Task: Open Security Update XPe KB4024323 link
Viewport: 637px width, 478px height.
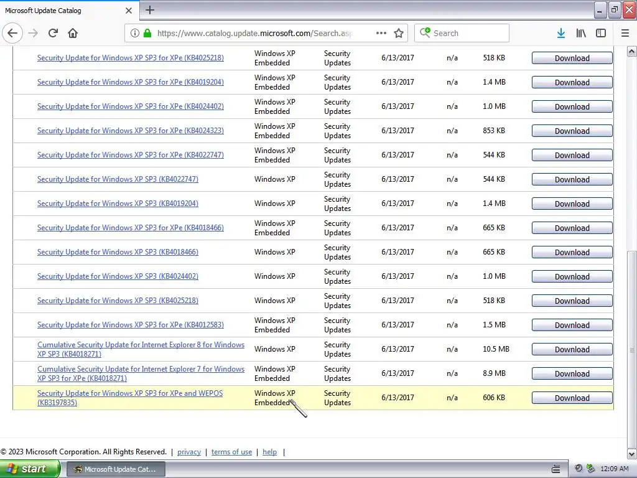Action: click(131, 131)
